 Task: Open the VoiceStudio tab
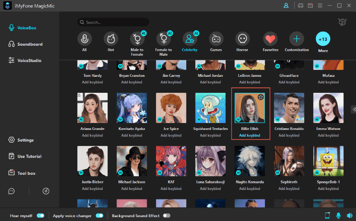pos(25,60)
